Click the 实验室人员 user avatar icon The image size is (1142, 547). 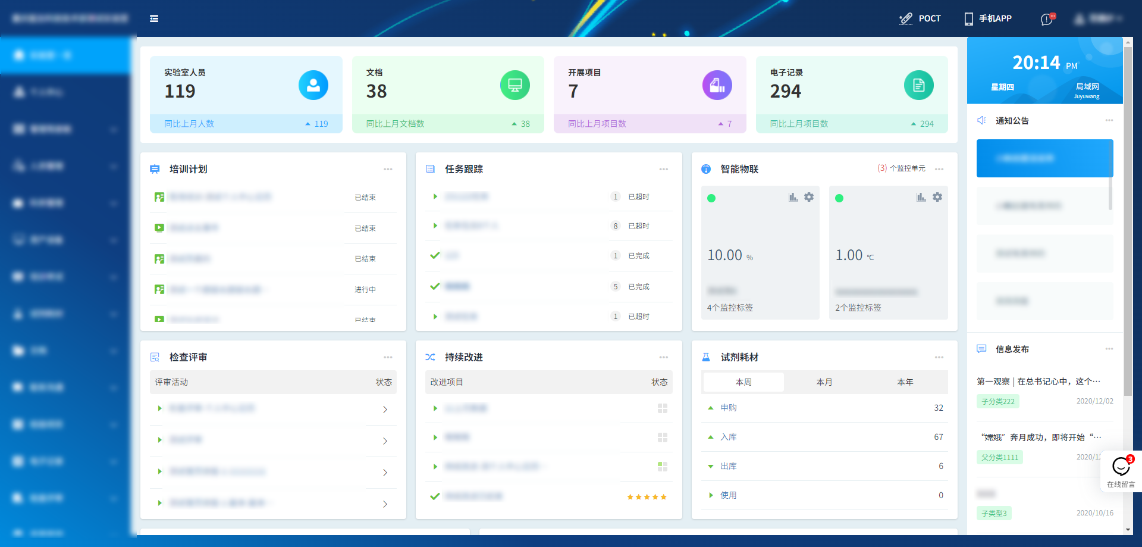click(x=313, y=85)
